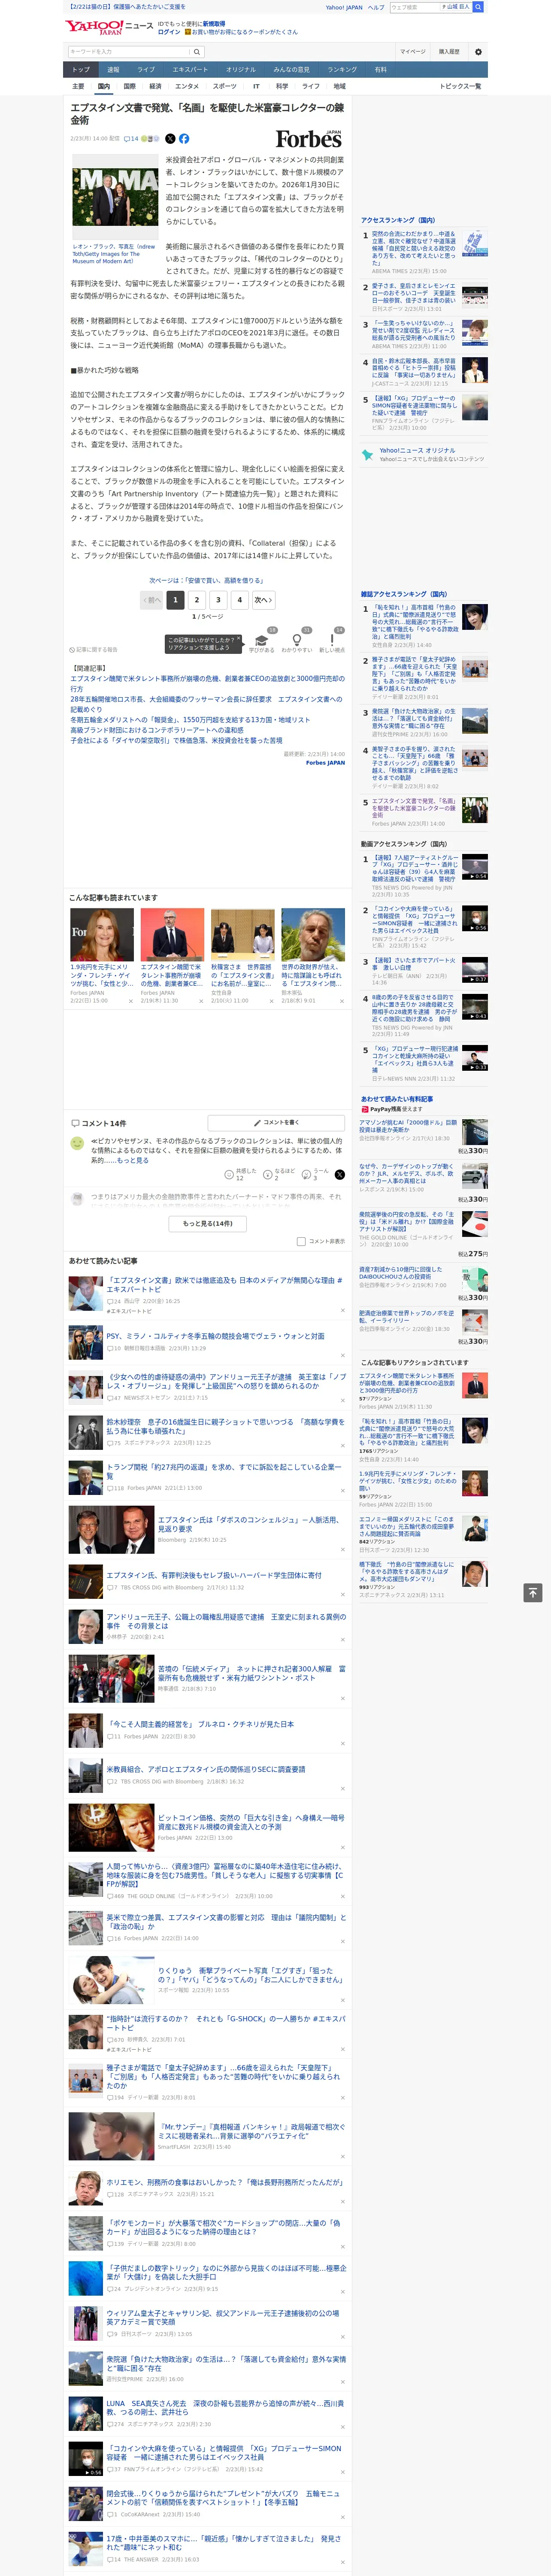Open the Forbes JAPAN logo
Viewport: 551px width, 2576px height.
click(x=309, y=139)
